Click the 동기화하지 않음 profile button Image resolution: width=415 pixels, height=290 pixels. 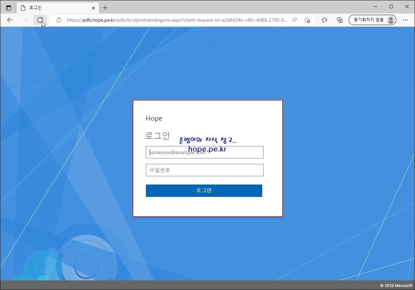click(x=372, y=20)
